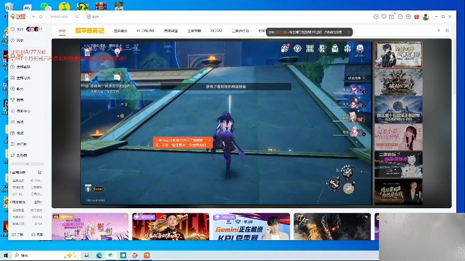
Task: Open the 和平精英 orange banner tab
Action: pos(90,31)
